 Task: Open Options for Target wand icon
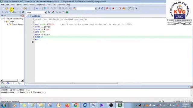[x=49, y=12]
